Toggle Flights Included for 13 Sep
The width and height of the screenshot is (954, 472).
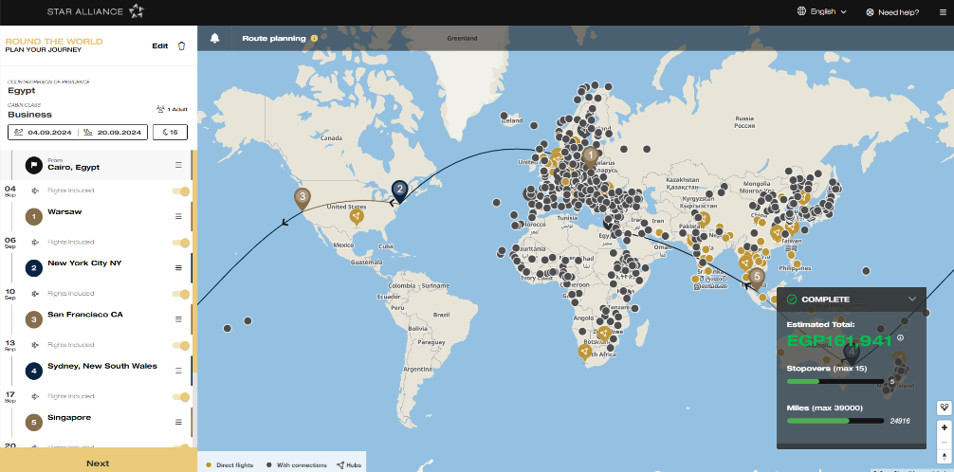click(181, 346)
